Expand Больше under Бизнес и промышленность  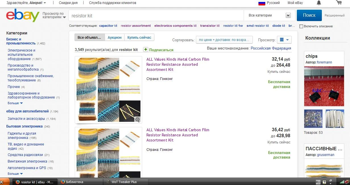[15, 103]
